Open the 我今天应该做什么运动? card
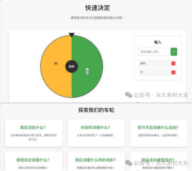192x171 pixels. pos(159,133)
